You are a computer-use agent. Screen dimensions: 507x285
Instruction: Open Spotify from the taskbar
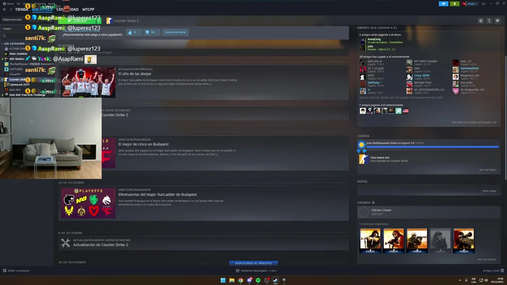tap(258, 280)
